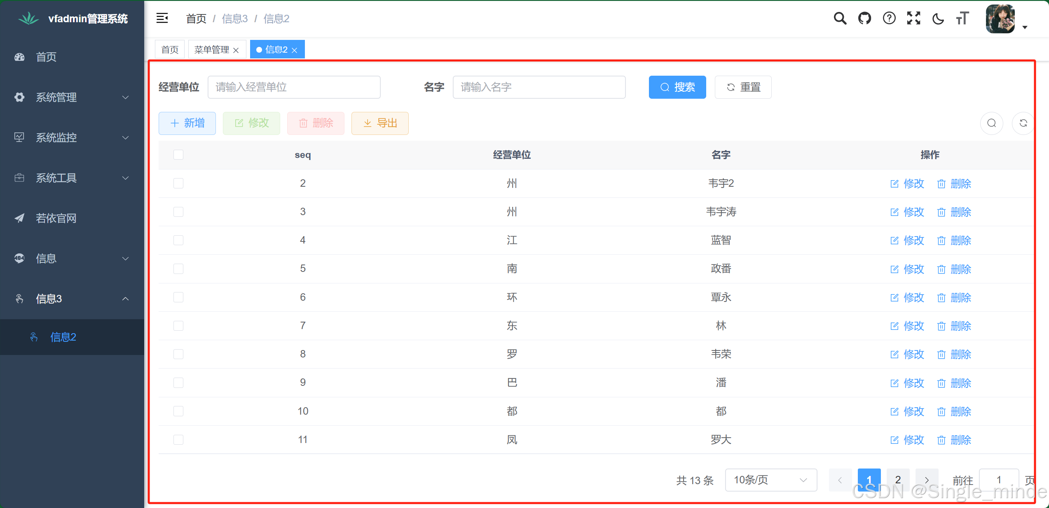Switch to dark mode moon icon
The height and width of the screenshot is (508, 1049).
[x=938, y=19]
